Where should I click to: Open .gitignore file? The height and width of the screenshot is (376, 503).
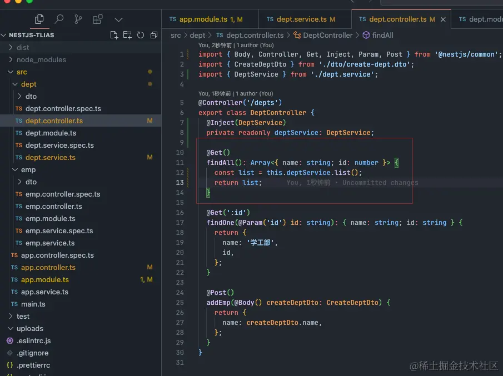pos(32,353)
